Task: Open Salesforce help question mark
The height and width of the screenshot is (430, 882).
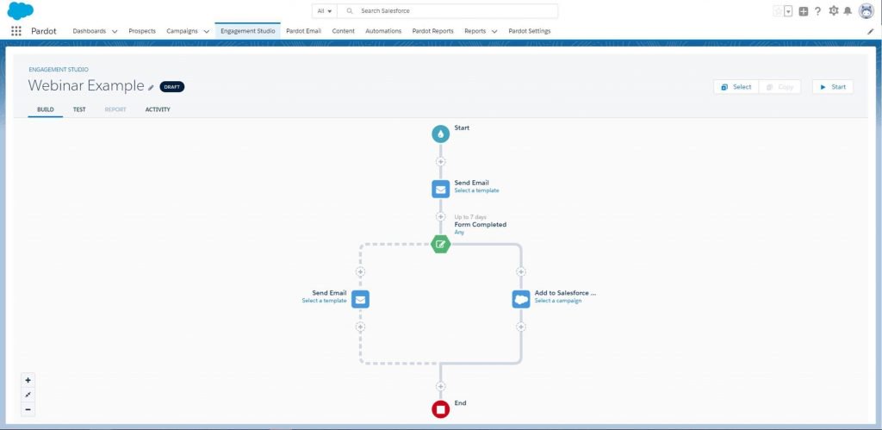Action: coord(818,11)
